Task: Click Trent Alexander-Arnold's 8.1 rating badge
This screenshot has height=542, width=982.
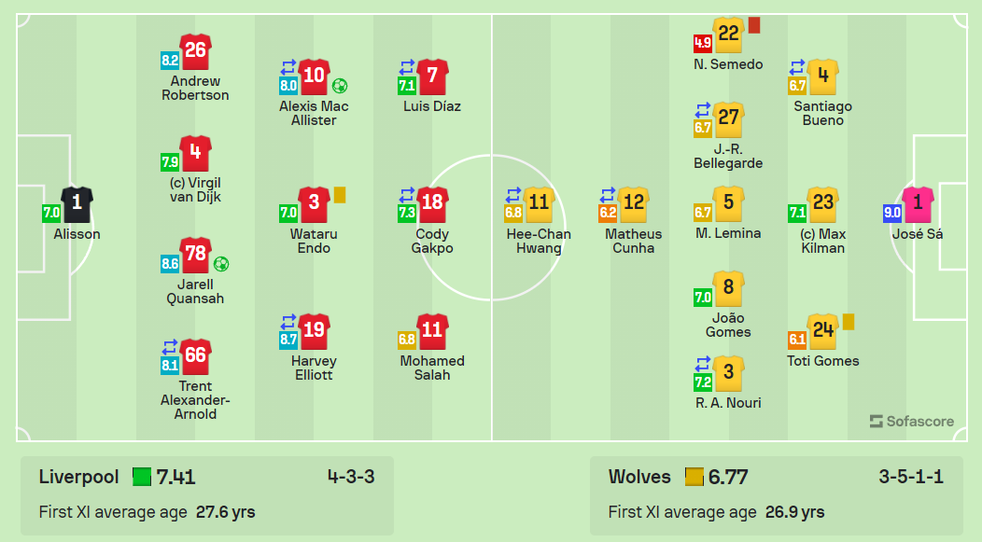Action: [x=170, y=365]
